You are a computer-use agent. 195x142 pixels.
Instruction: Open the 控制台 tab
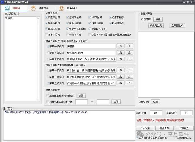point(14,8)
